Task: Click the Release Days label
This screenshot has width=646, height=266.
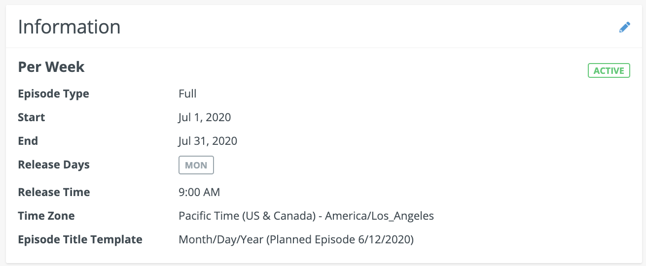Action: click(x=54, y=165)
